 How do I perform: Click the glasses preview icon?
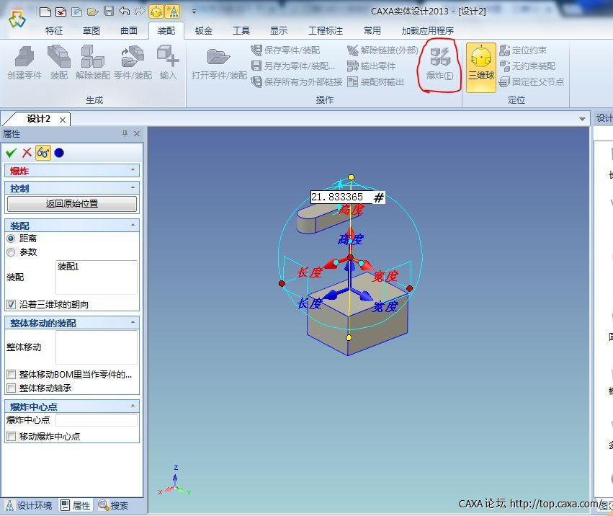click(x=43, y=152)
